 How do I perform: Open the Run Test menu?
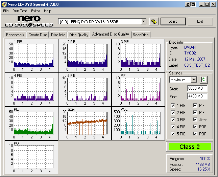click(x=20, y=11)
